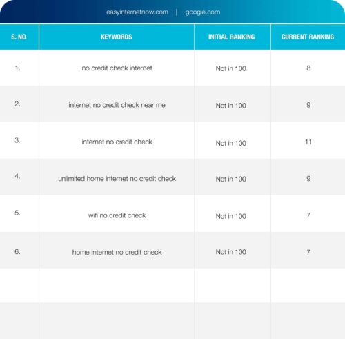Click 'Not in 100' in row 6
345x339 pixels.
pos(231,252)
